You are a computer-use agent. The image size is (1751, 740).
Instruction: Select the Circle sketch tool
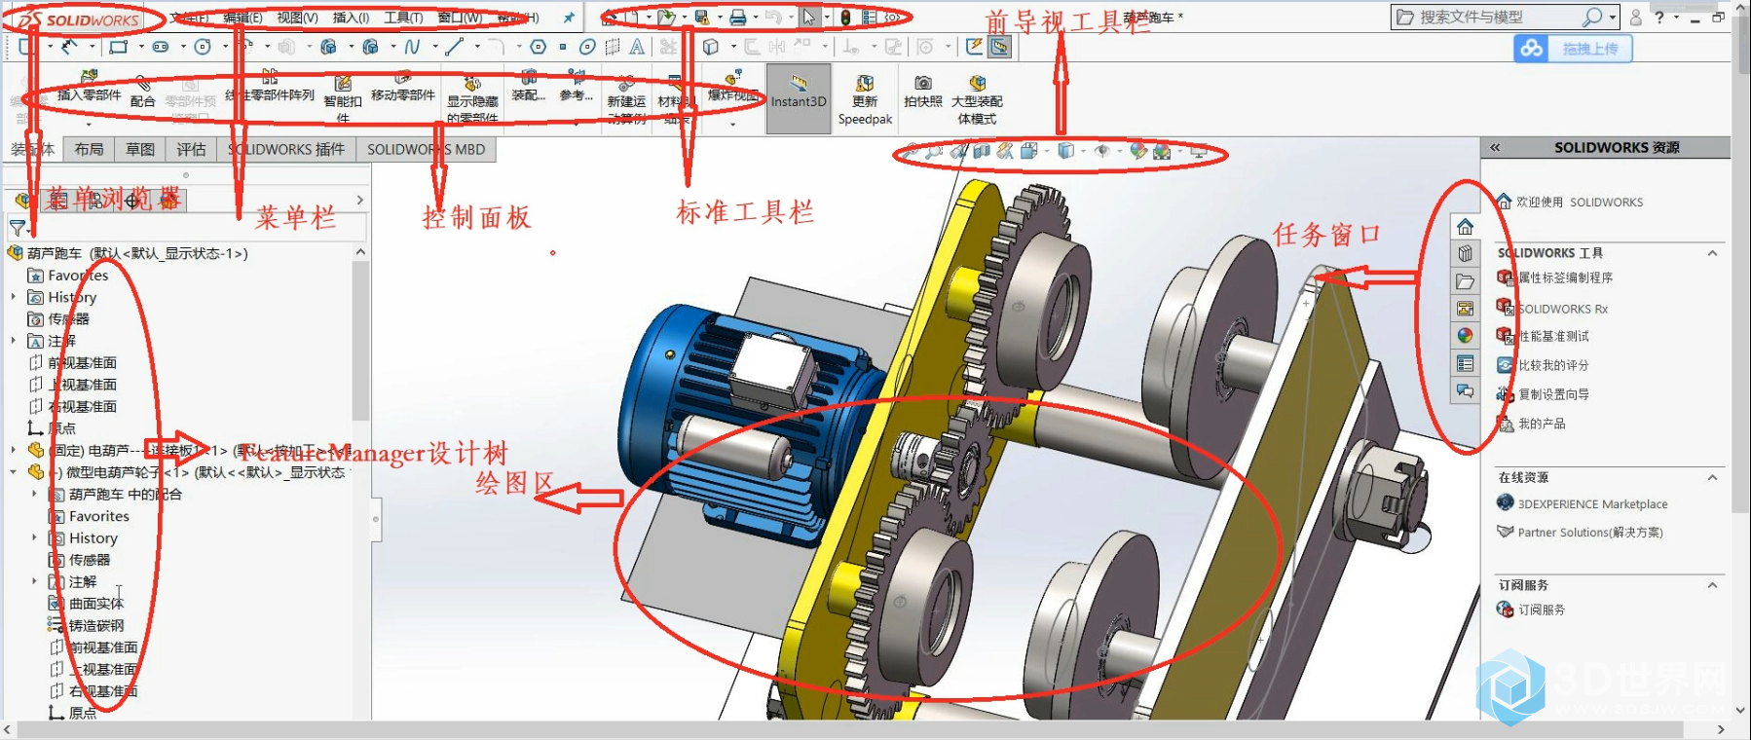click(203, 47)
